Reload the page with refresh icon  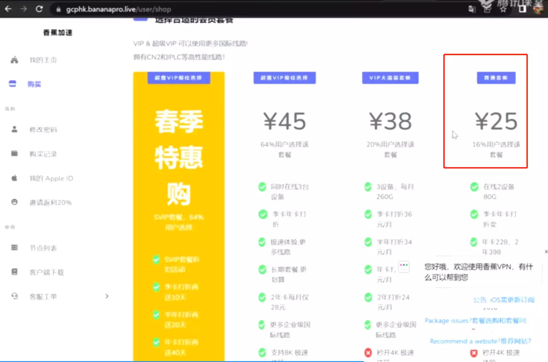[x=39, y=9]
